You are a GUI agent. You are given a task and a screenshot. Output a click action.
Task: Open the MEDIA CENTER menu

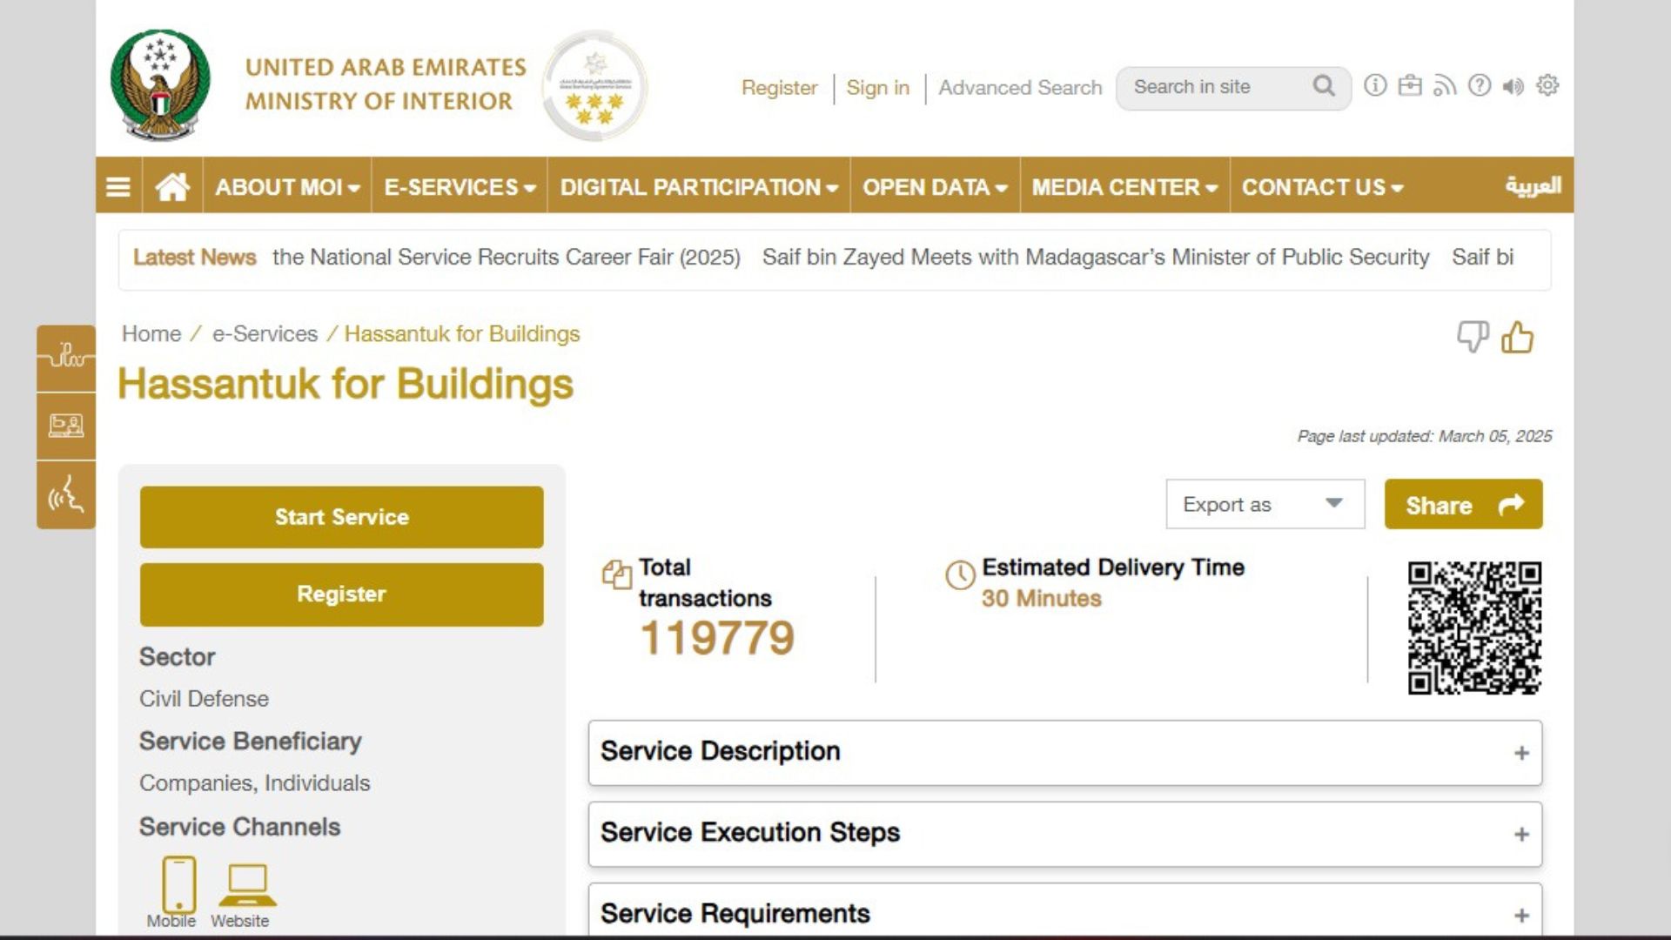coord(1124,186)
